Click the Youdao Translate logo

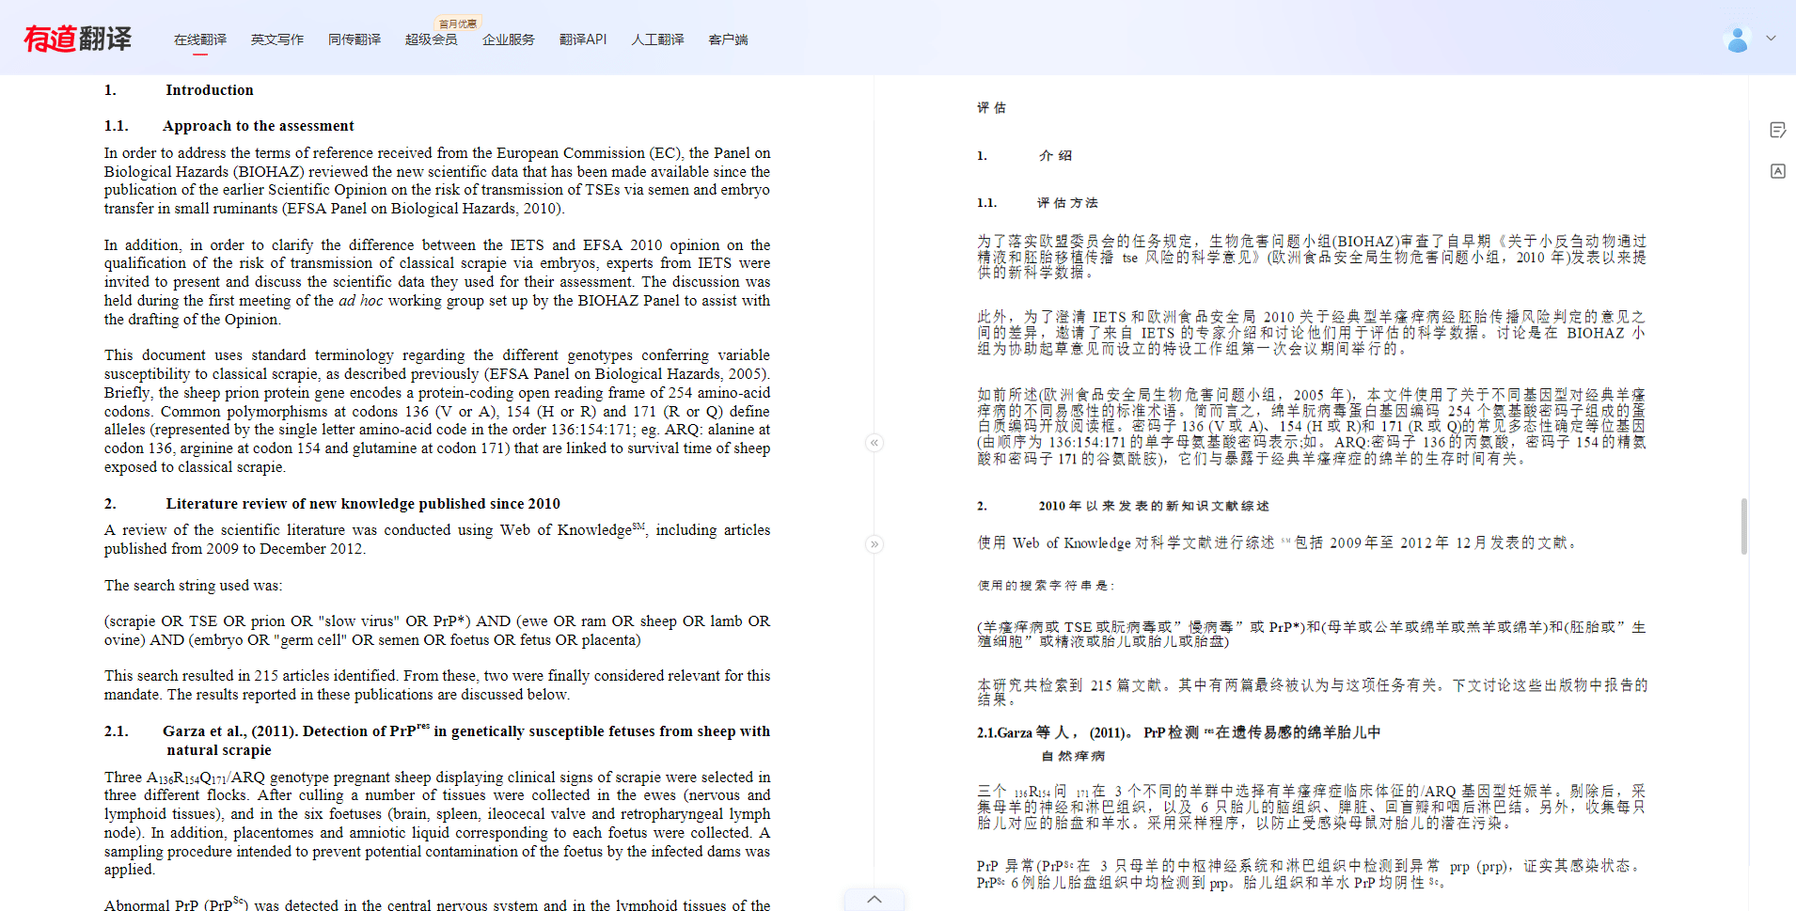pos(78,39)
